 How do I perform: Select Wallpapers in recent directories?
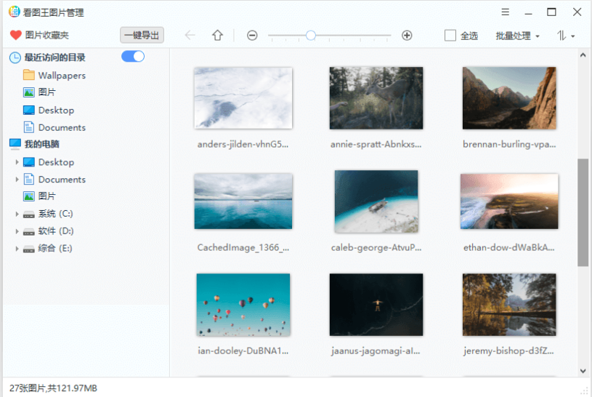click(x=61, y=76)
